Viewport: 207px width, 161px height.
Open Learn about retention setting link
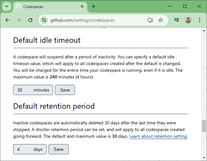(158, 136)
